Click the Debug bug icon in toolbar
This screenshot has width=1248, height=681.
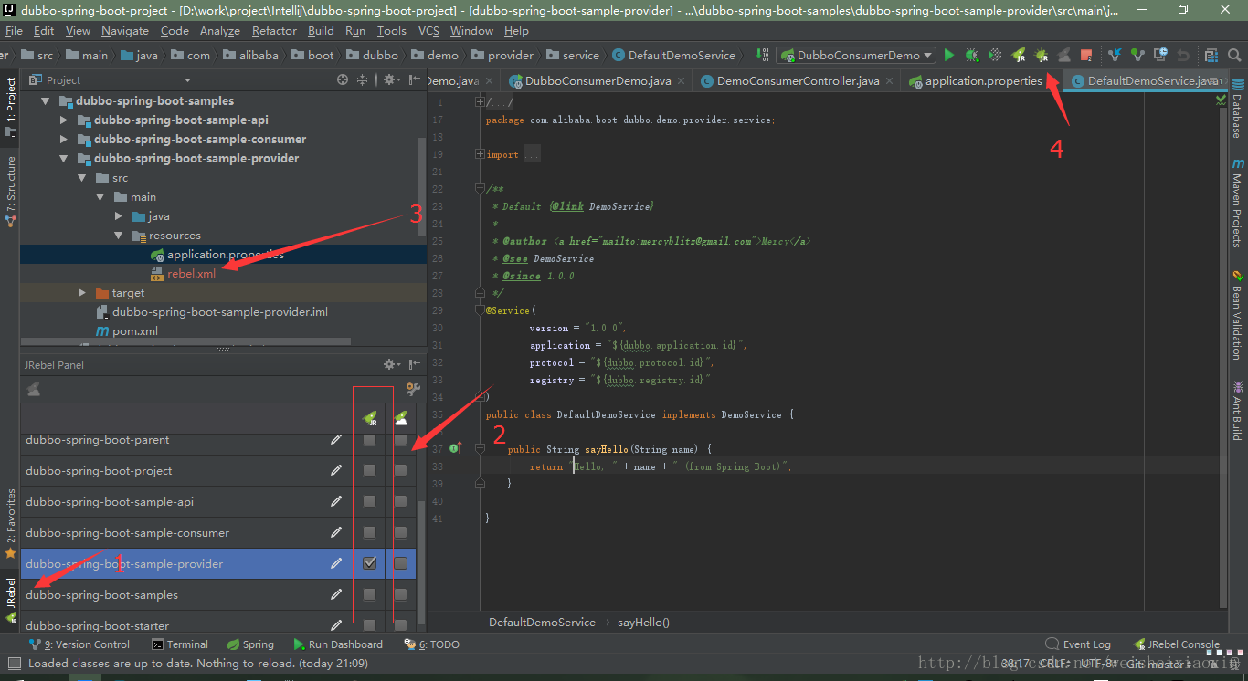pos(972,55)
